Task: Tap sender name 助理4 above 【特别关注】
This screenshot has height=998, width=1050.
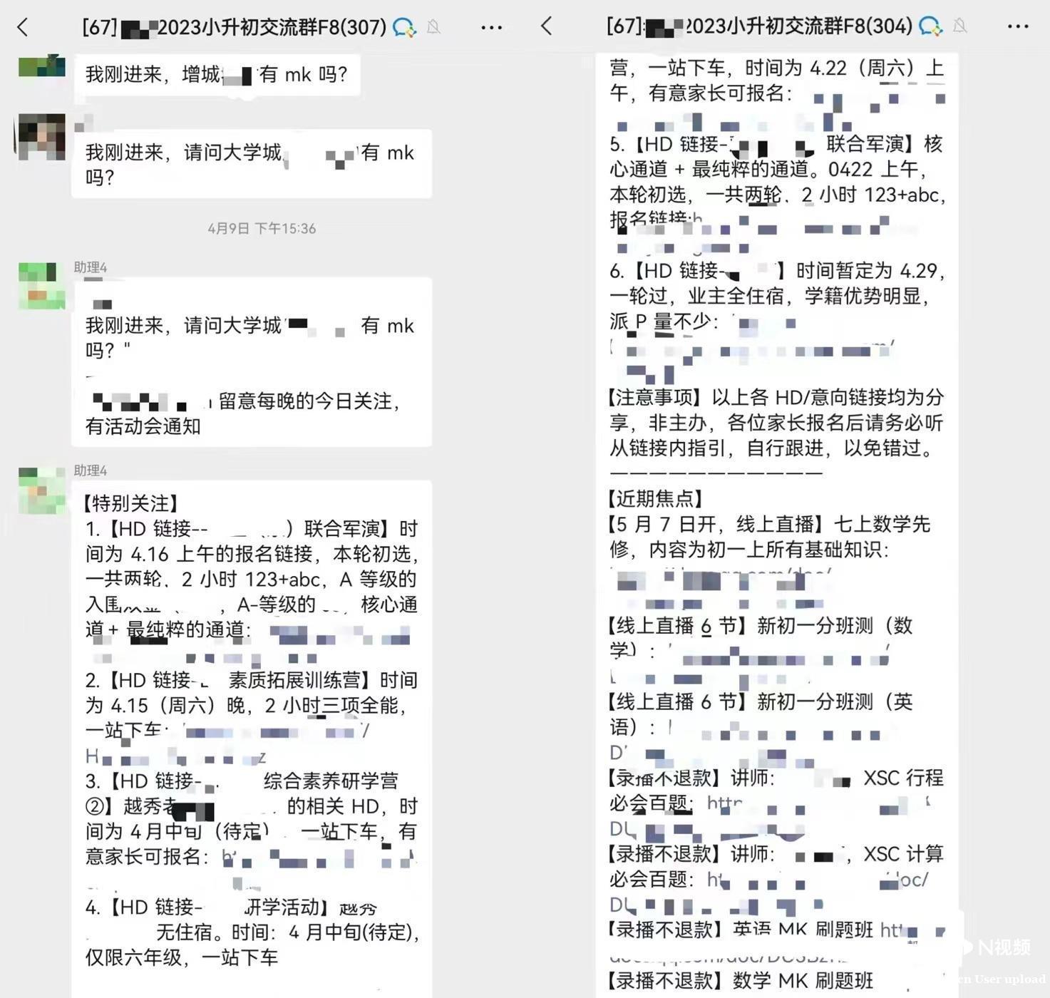Action: click(x=90, y=470)
